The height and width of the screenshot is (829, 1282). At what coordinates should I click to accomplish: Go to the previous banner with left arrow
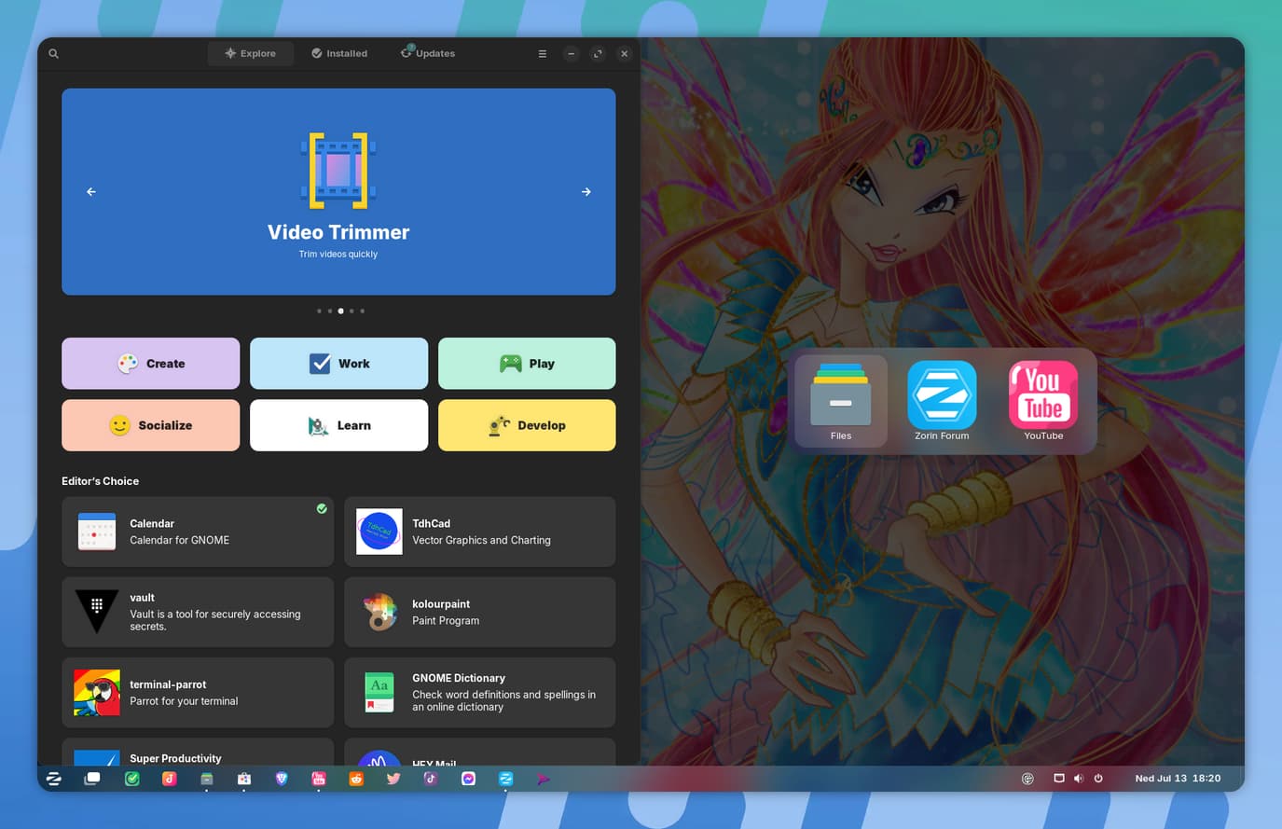[x=91, y=192]
